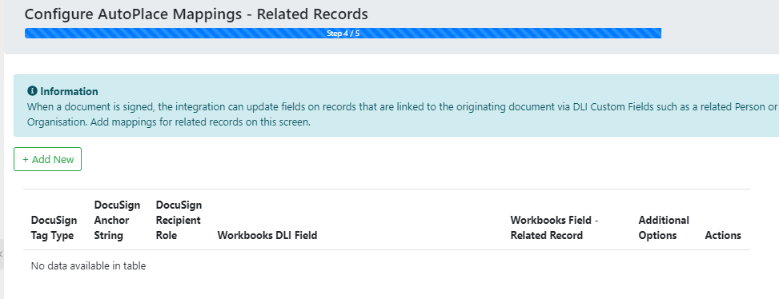Sort by DocuSign Recipient Role column
This screenshot has height=299, width=779.
tap(179, 220)
